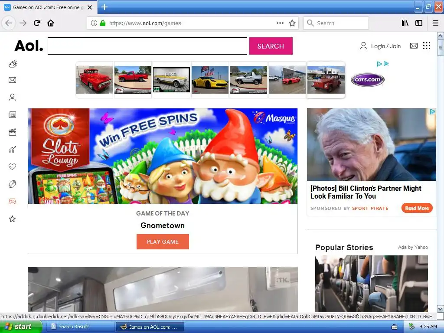Click the pink SEARCH button
This screenshot has width=444, height=333.
click(271, 46)
